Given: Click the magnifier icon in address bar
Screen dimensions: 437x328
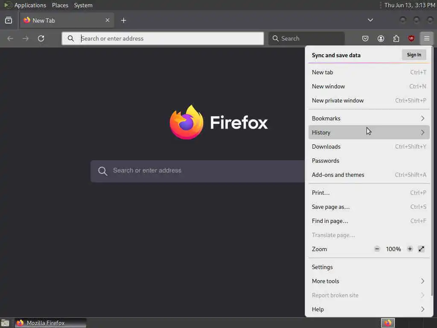Looking at the screenshot, I should pyautogui.click(x=71, y=38).
